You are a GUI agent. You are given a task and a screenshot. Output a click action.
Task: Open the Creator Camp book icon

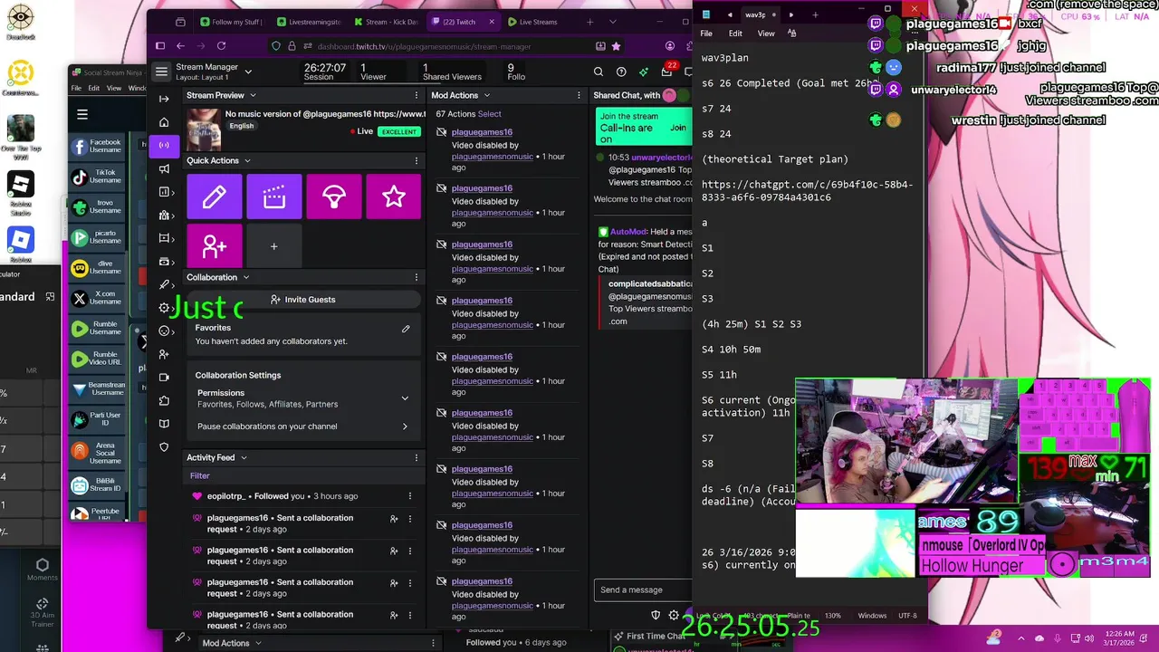click(164, 424)
